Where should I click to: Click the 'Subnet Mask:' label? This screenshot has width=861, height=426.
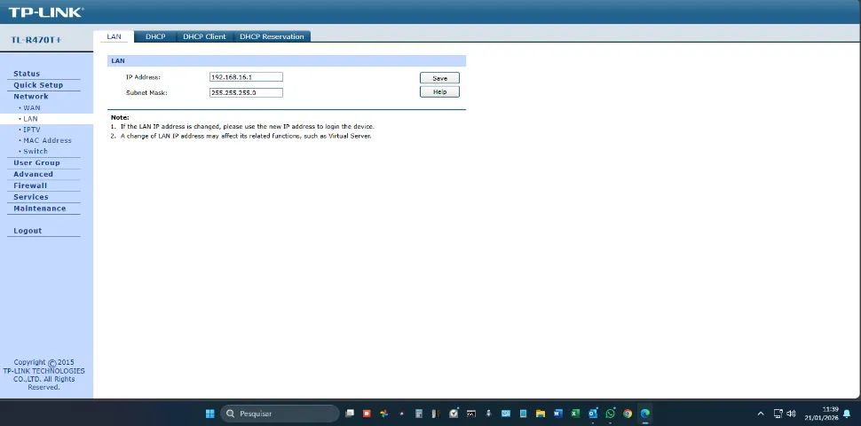point(146,93)
